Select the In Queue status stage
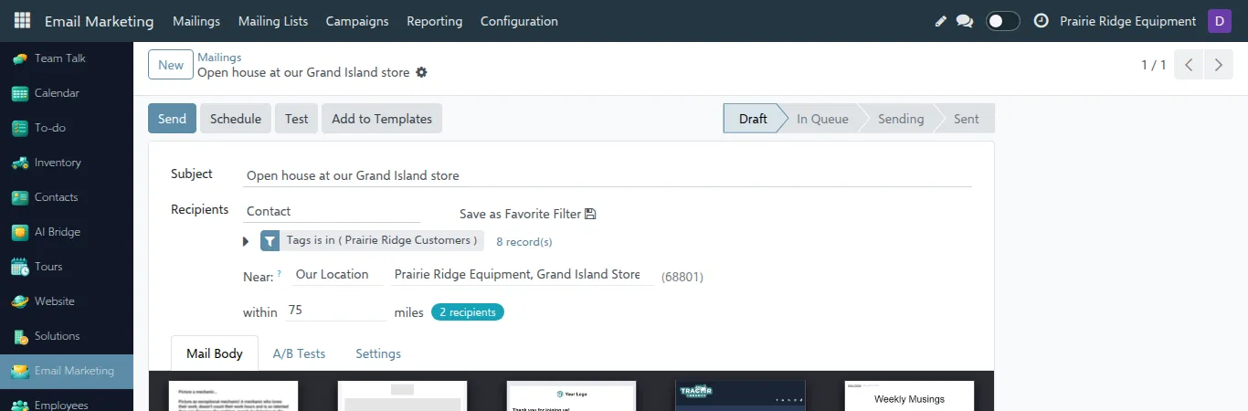Screen dimensions: 1248x411 (822, 119)
